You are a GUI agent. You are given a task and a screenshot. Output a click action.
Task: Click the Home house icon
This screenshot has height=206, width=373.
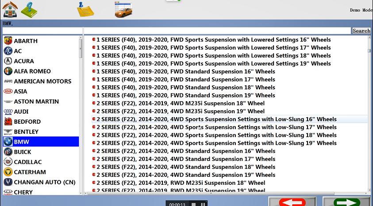click(10, 9)
